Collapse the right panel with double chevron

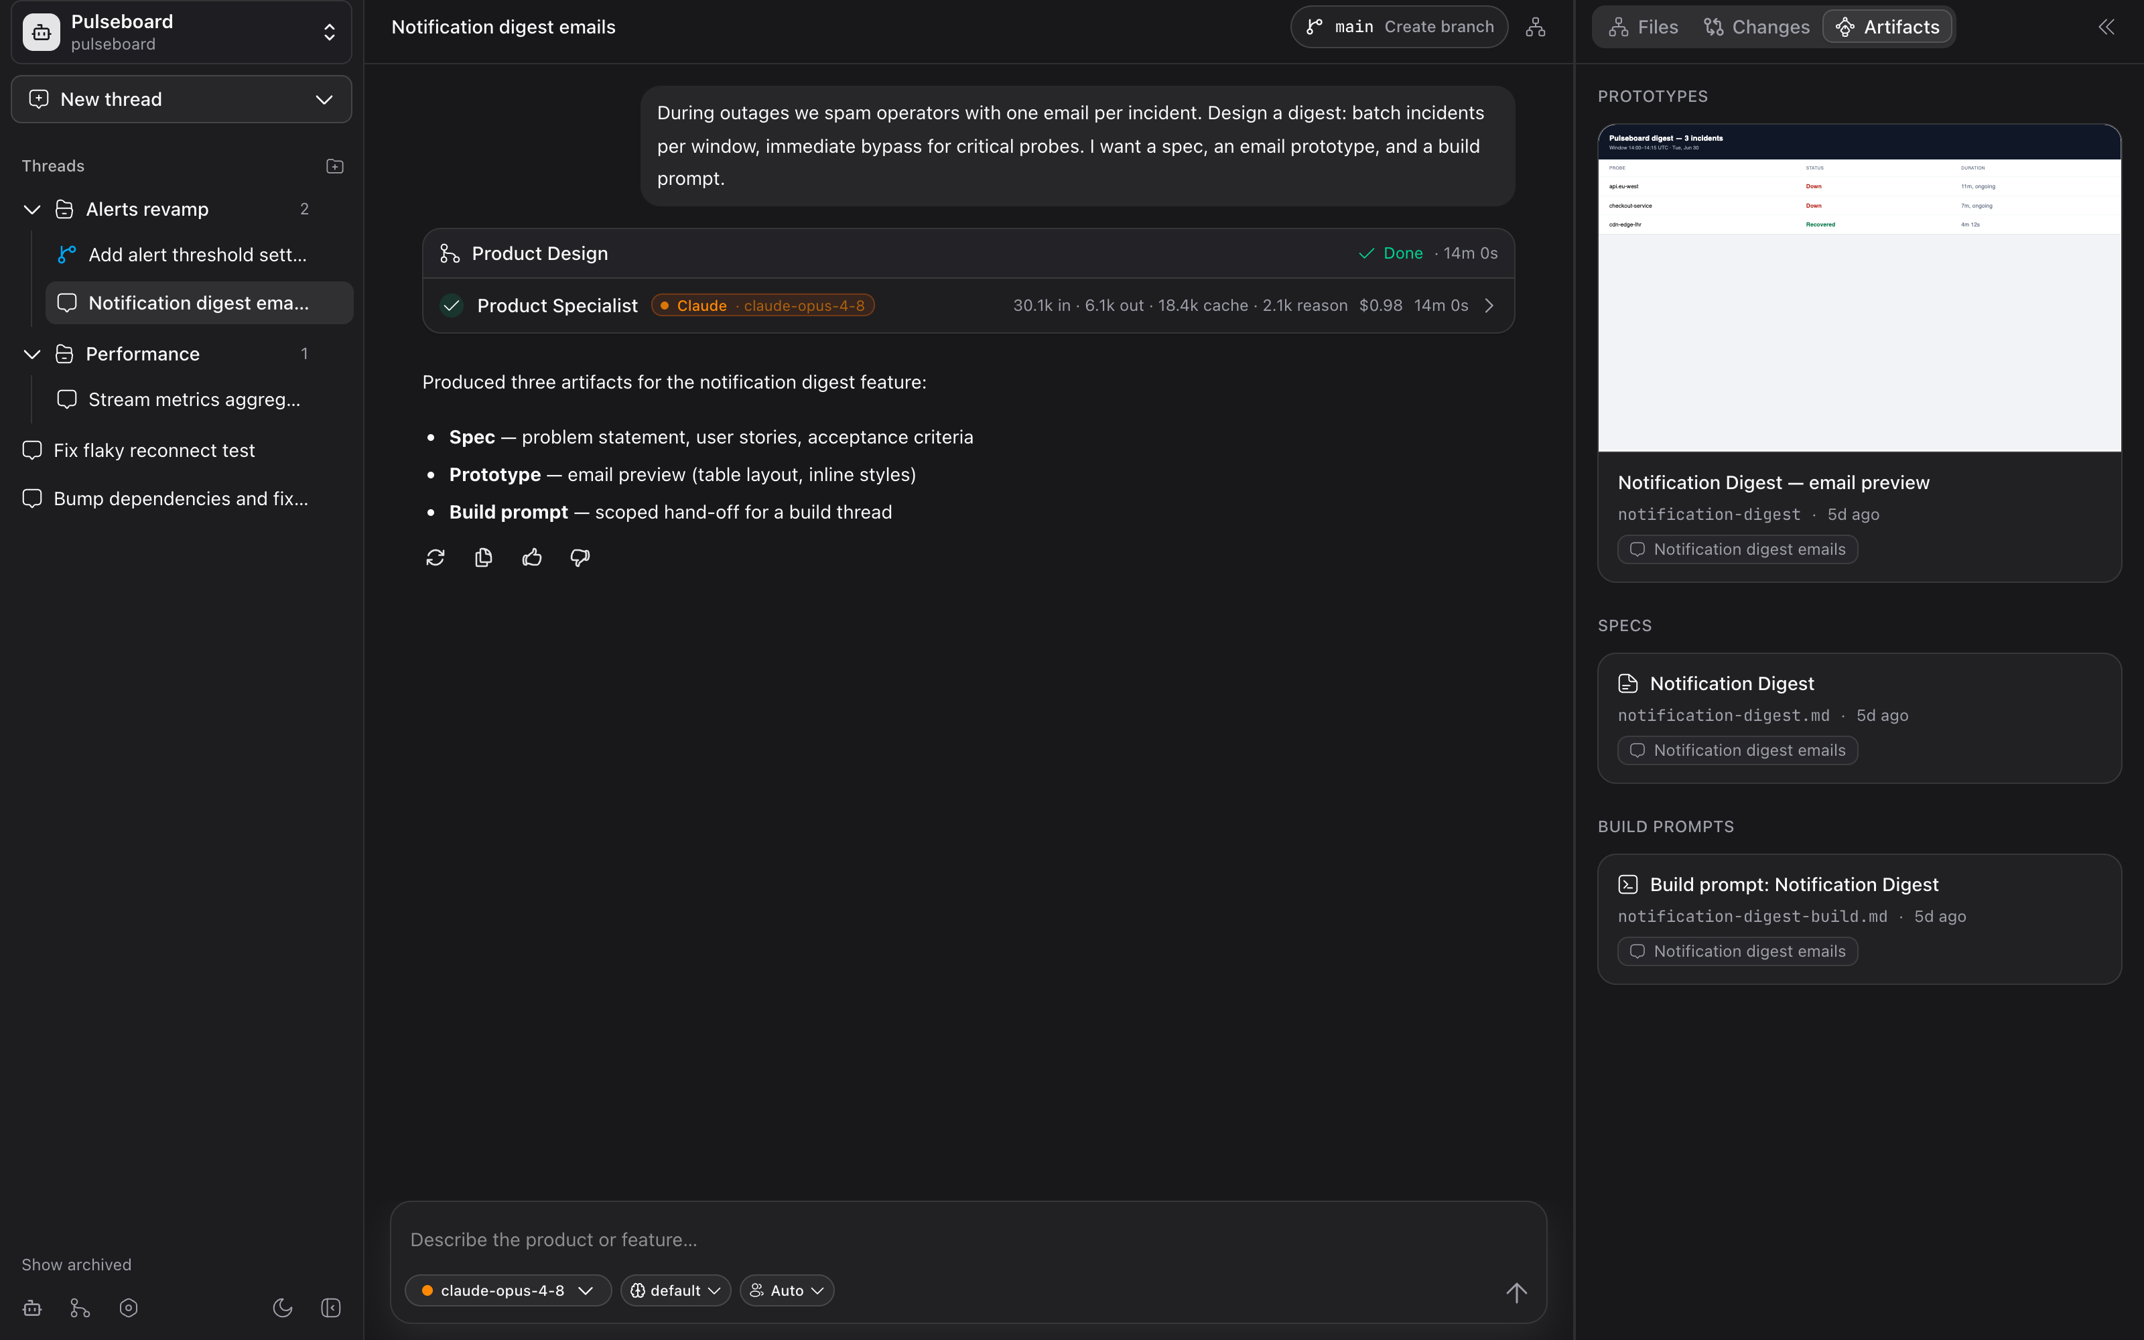(x=2106, y=27)
